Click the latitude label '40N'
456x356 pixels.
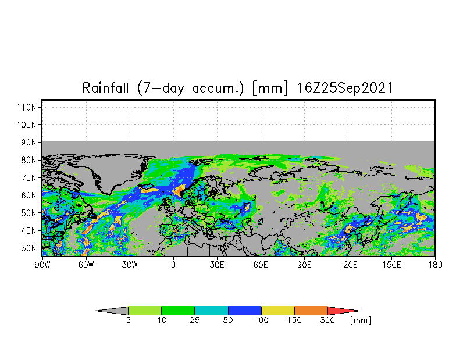pos(28,230)
